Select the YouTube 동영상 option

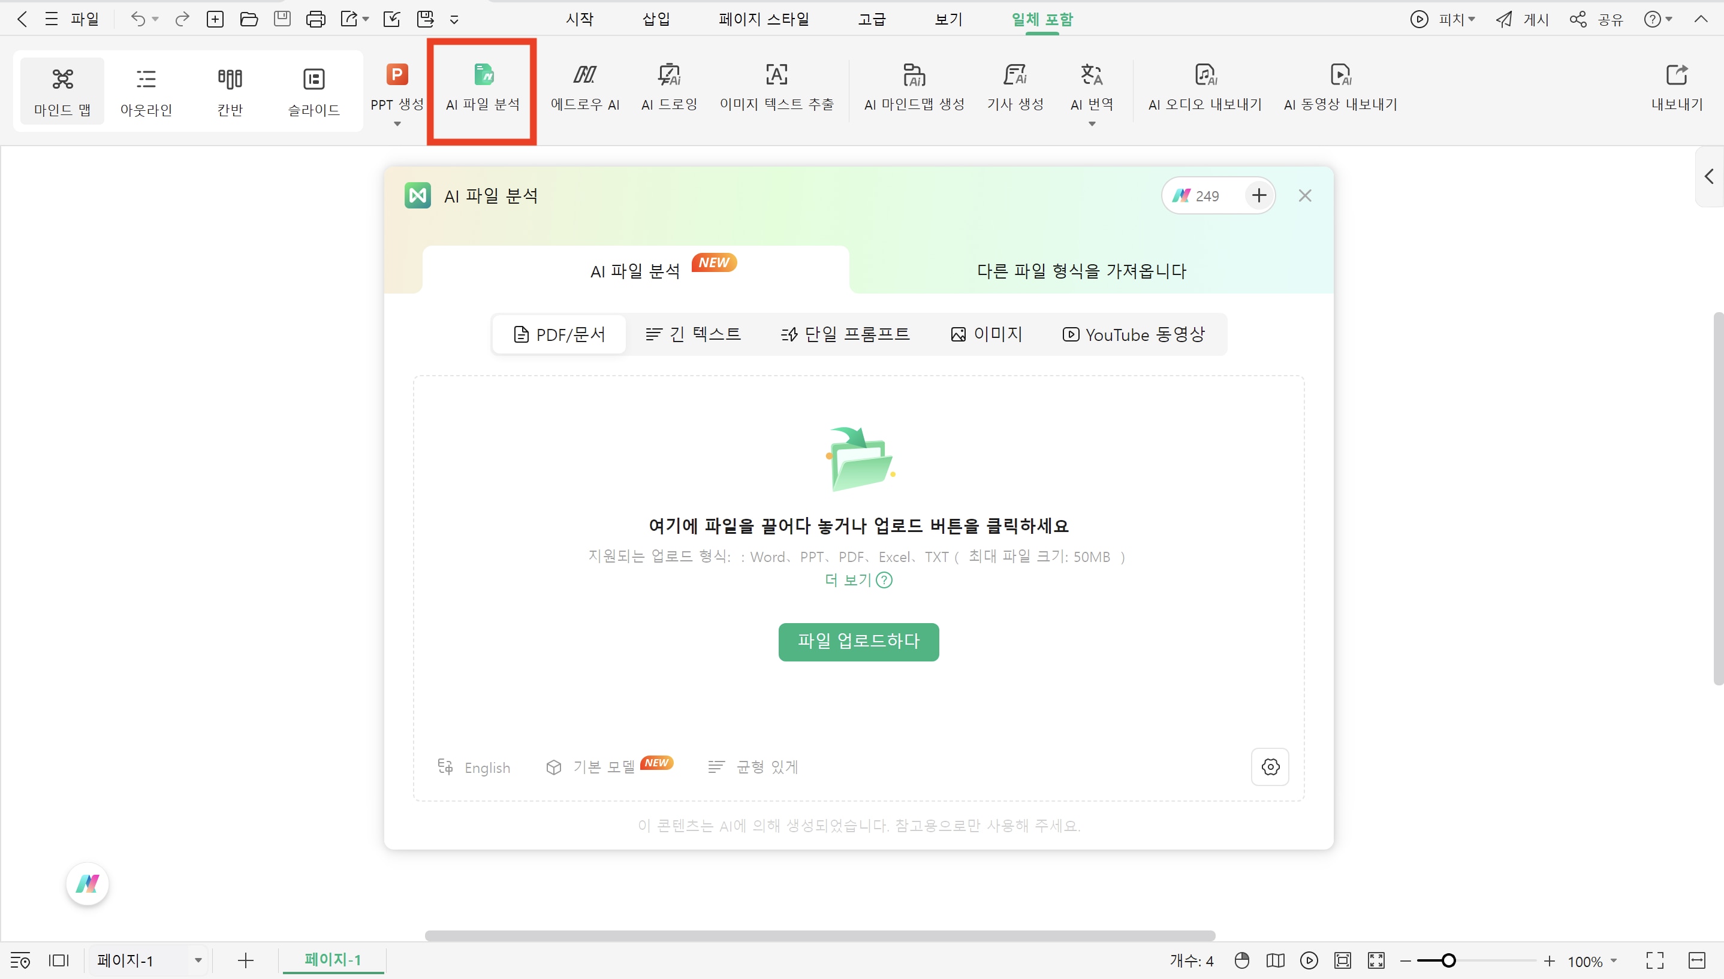[x=1134, y=334]
